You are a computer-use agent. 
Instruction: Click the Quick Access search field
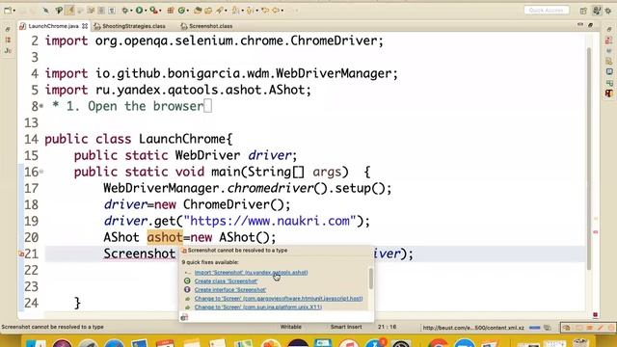pos(547,11)
